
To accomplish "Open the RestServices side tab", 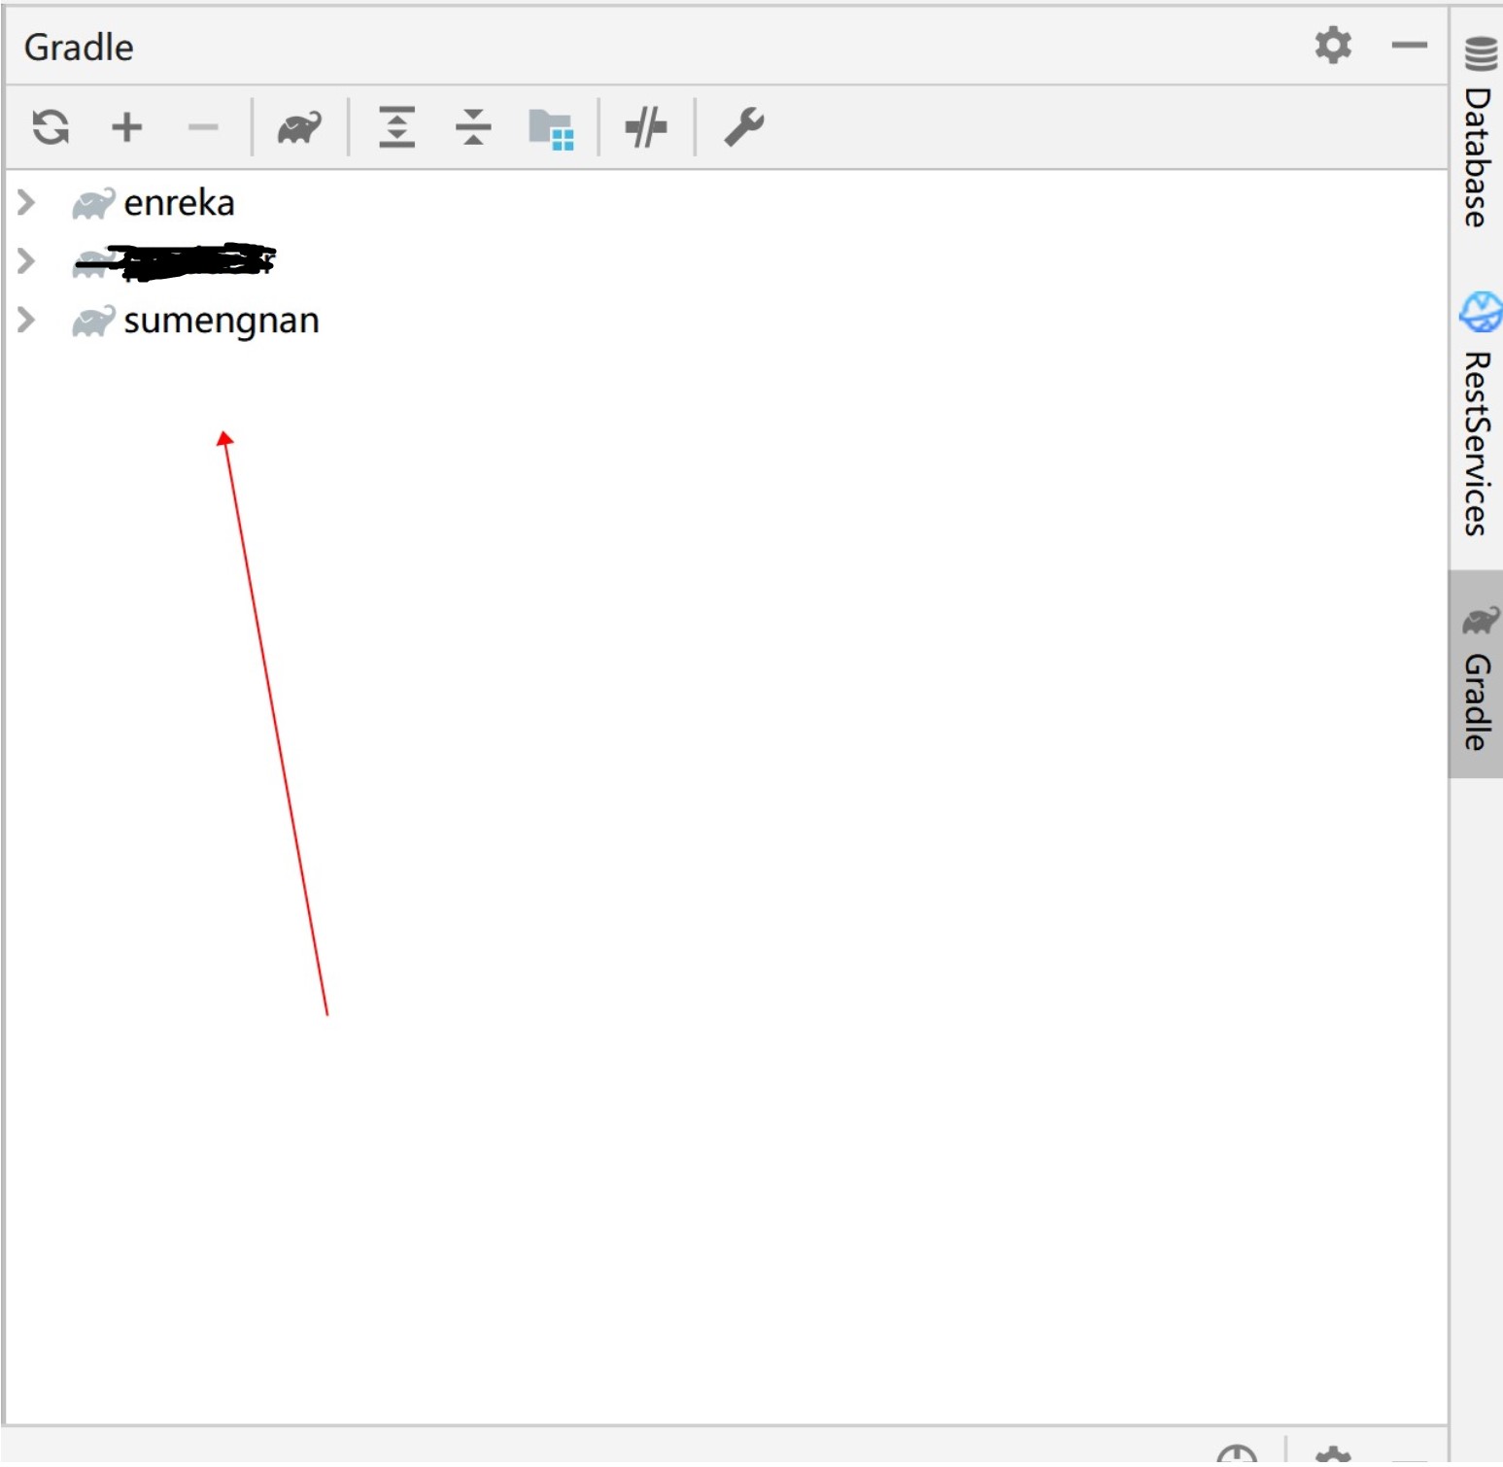I will pos(1478,415).
